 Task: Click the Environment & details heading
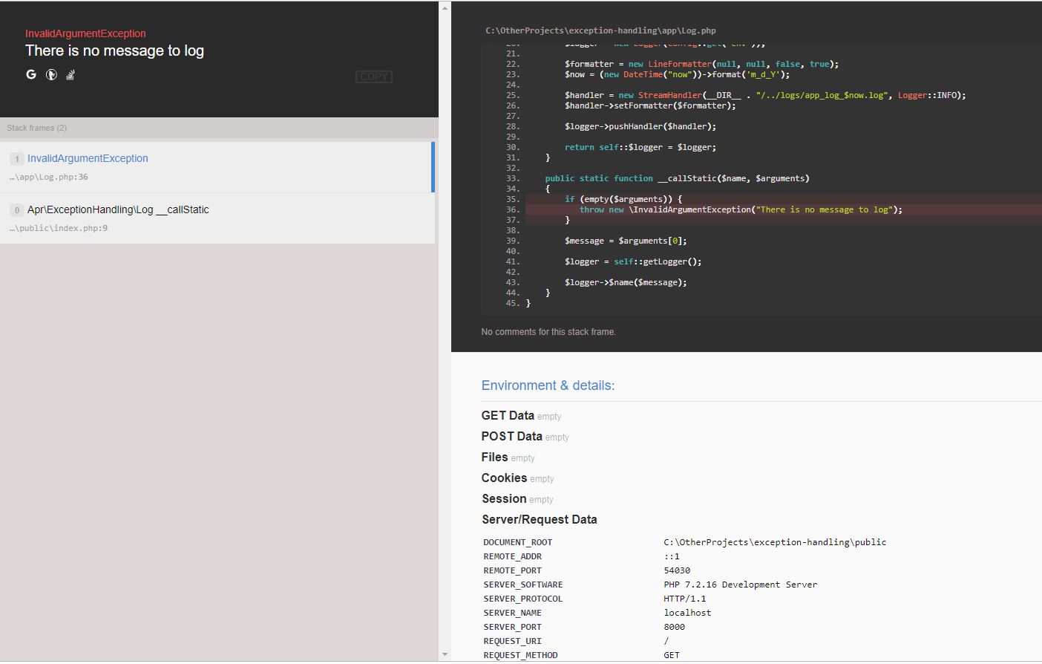tap(548, 385)
